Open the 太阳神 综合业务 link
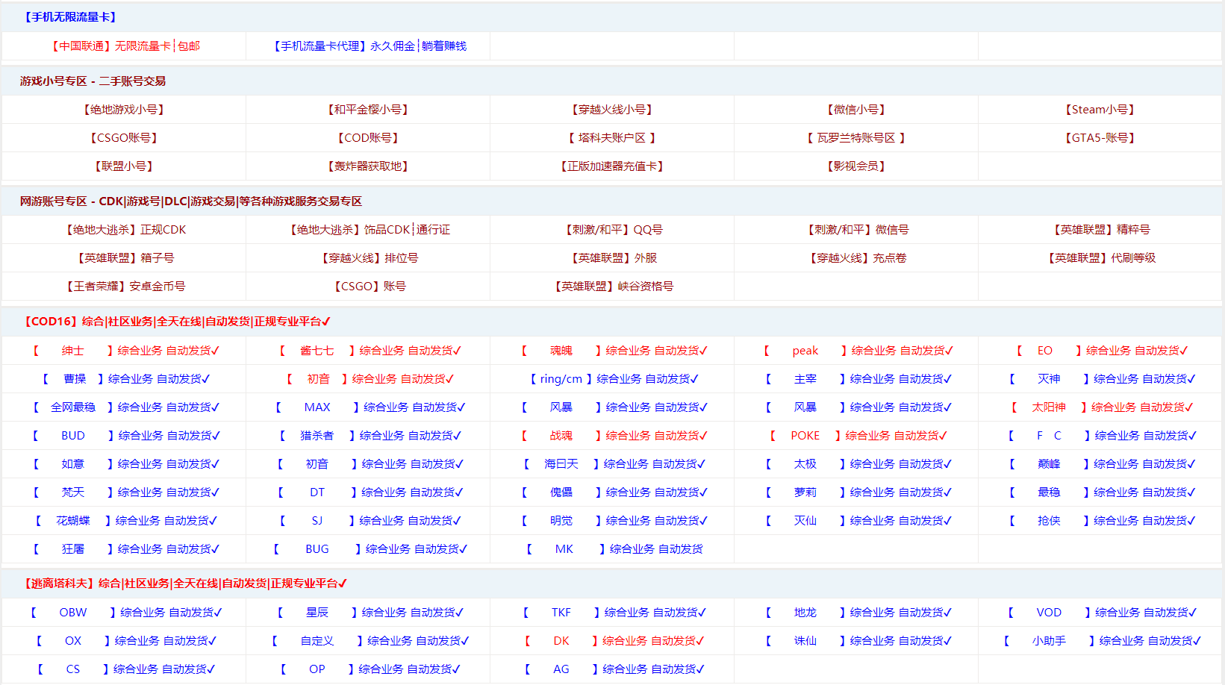Viewport: 1225px width, 685px height. point(1100,407)
